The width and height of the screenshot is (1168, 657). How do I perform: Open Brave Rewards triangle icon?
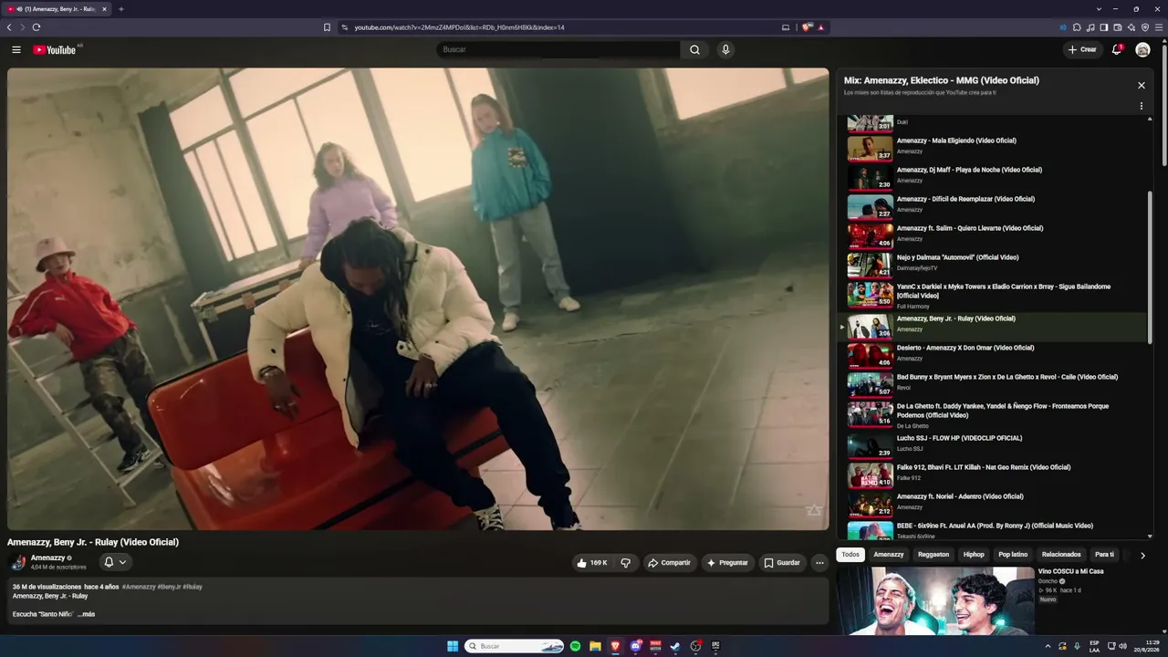click(x=820, y=27)
